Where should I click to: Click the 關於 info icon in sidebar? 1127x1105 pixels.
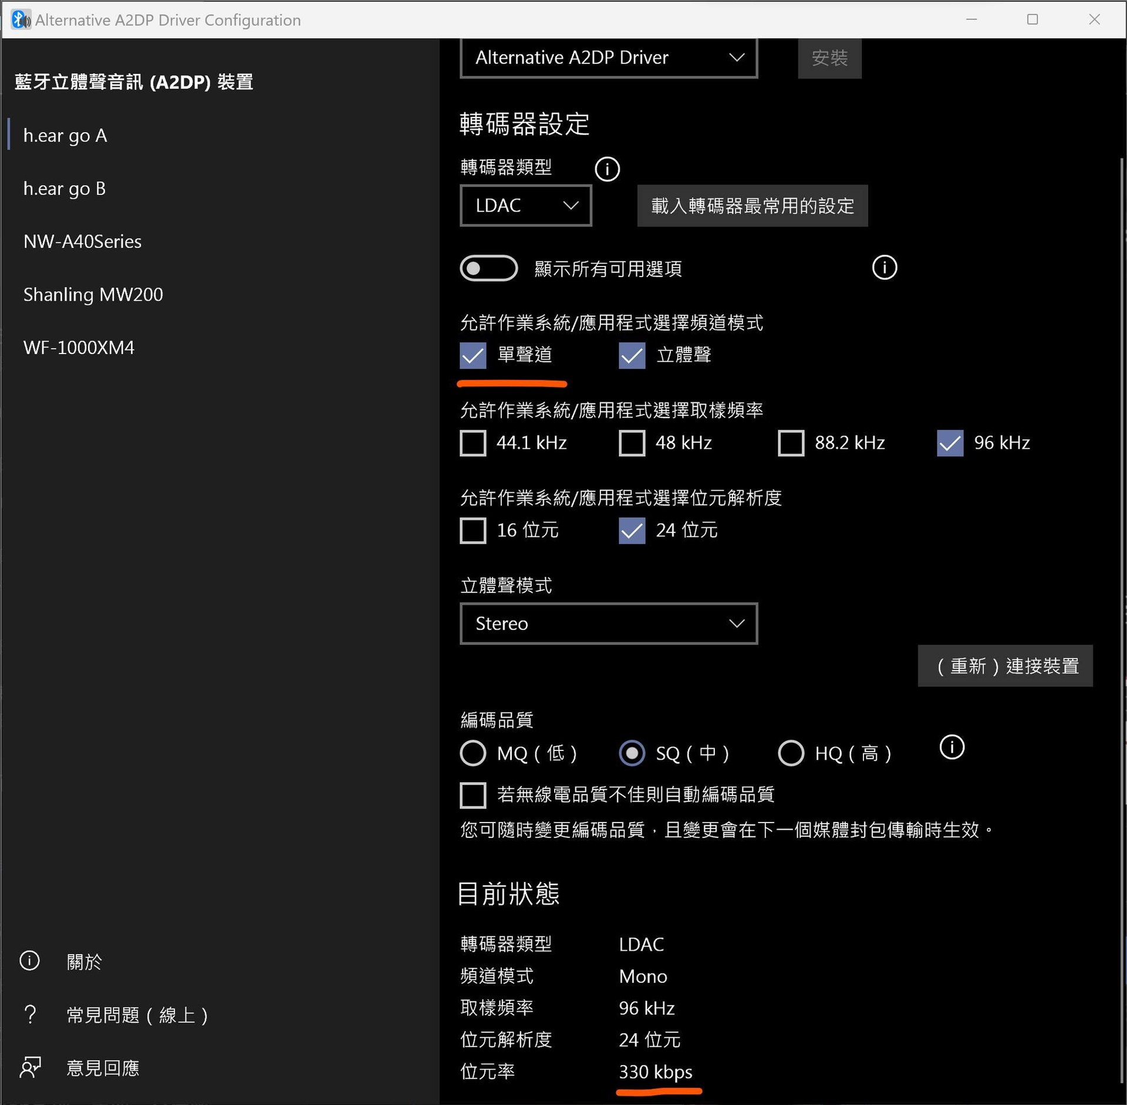30,961
